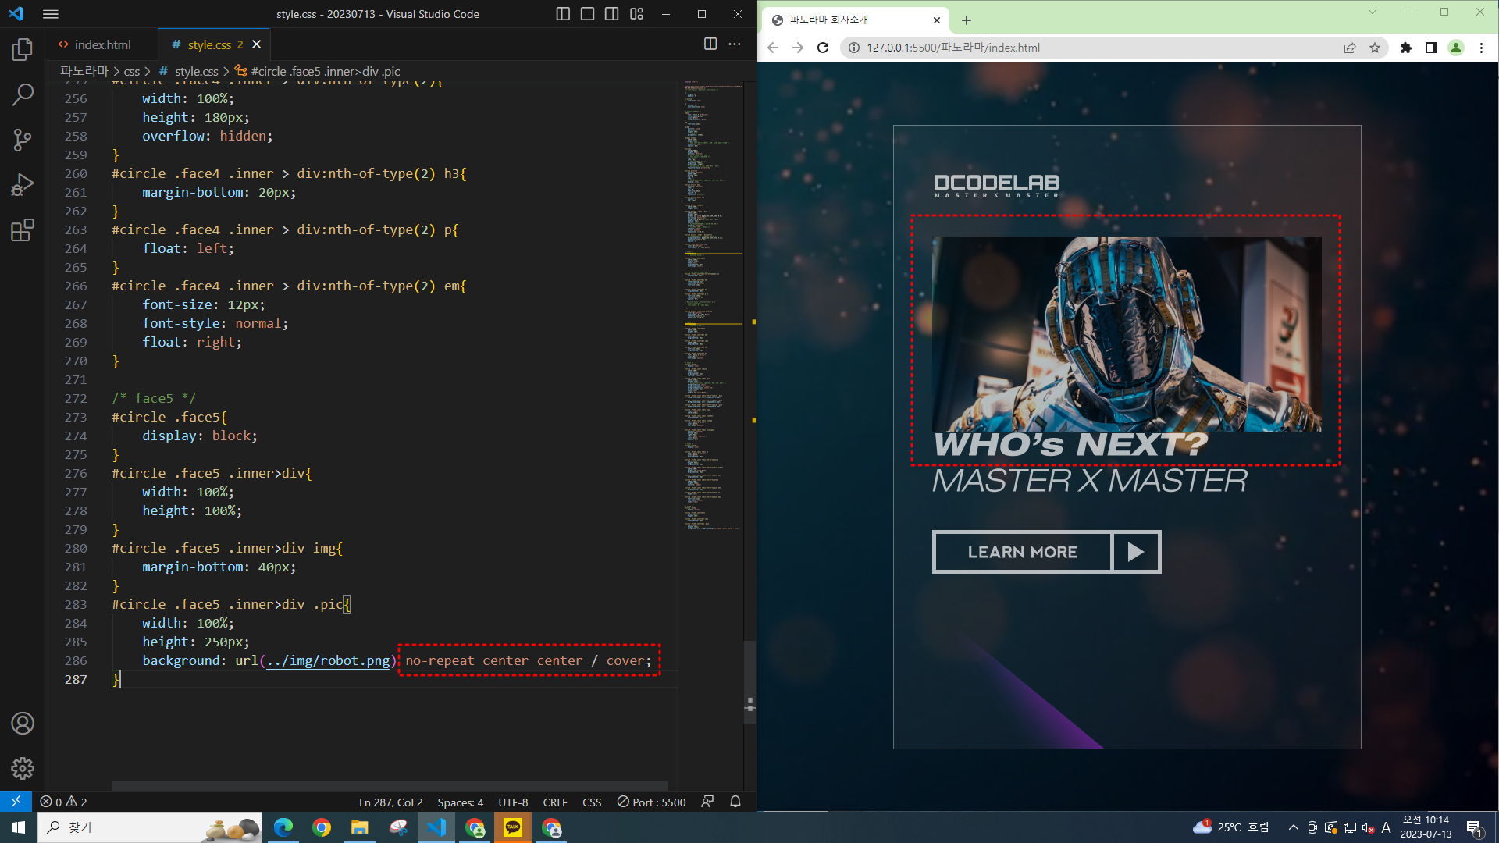The height and width of the screenshot is (843, 1499).
Task: Reload the page in Chrome
Action: [823, 48]
